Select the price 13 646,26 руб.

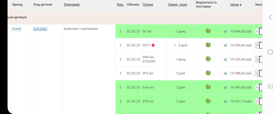[241, 31]
